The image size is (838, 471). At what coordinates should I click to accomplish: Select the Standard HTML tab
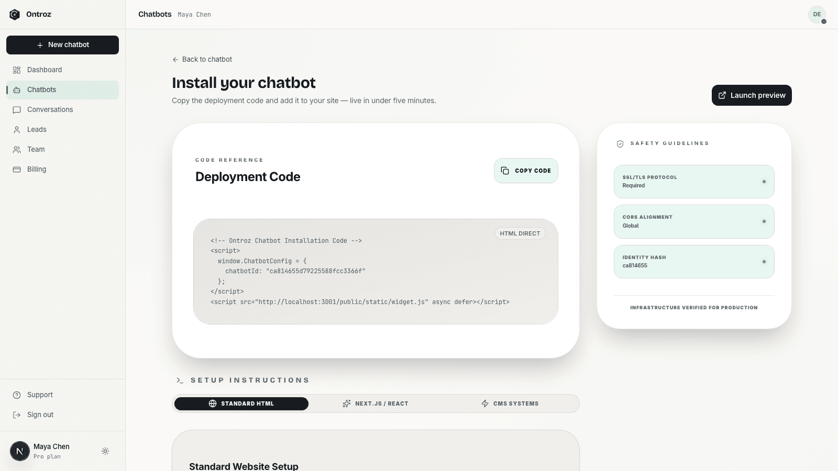241,403
